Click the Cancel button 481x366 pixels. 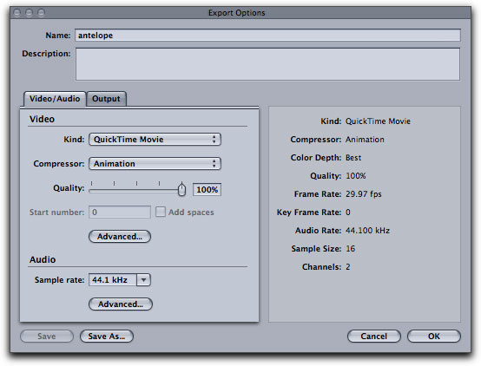(x=374, y=337)
